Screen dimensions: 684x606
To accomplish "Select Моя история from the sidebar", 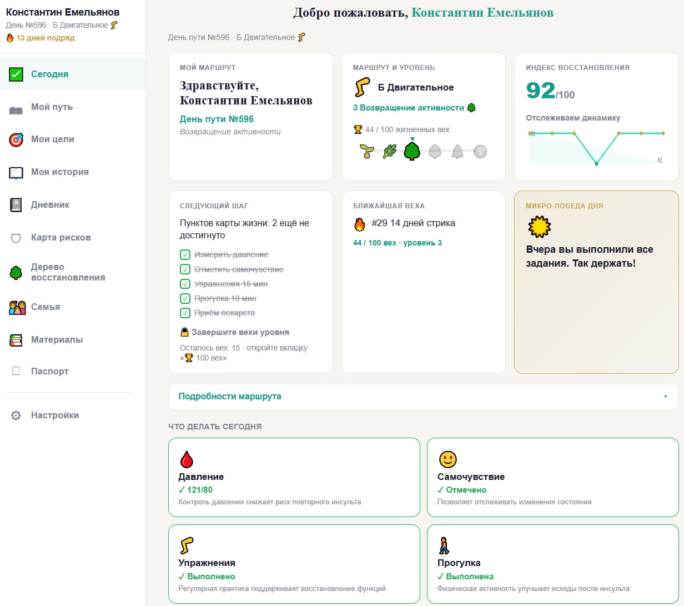I will (73, 172).
